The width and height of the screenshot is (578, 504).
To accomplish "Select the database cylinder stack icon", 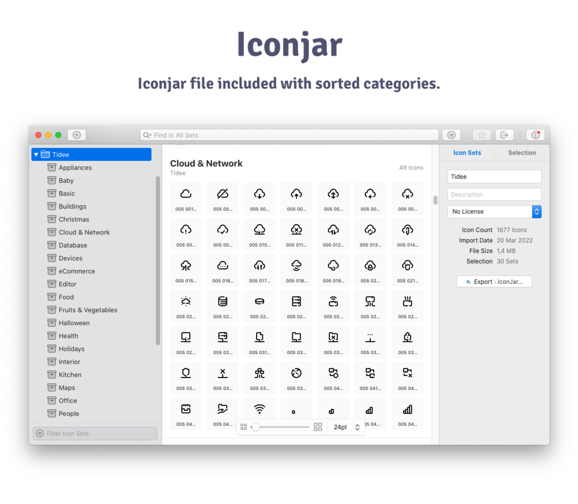I will coord(223,306).
